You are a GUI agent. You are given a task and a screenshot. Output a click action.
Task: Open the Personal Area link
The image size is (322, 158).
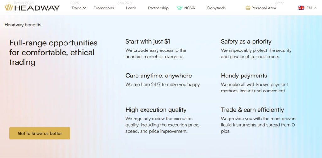264,8
